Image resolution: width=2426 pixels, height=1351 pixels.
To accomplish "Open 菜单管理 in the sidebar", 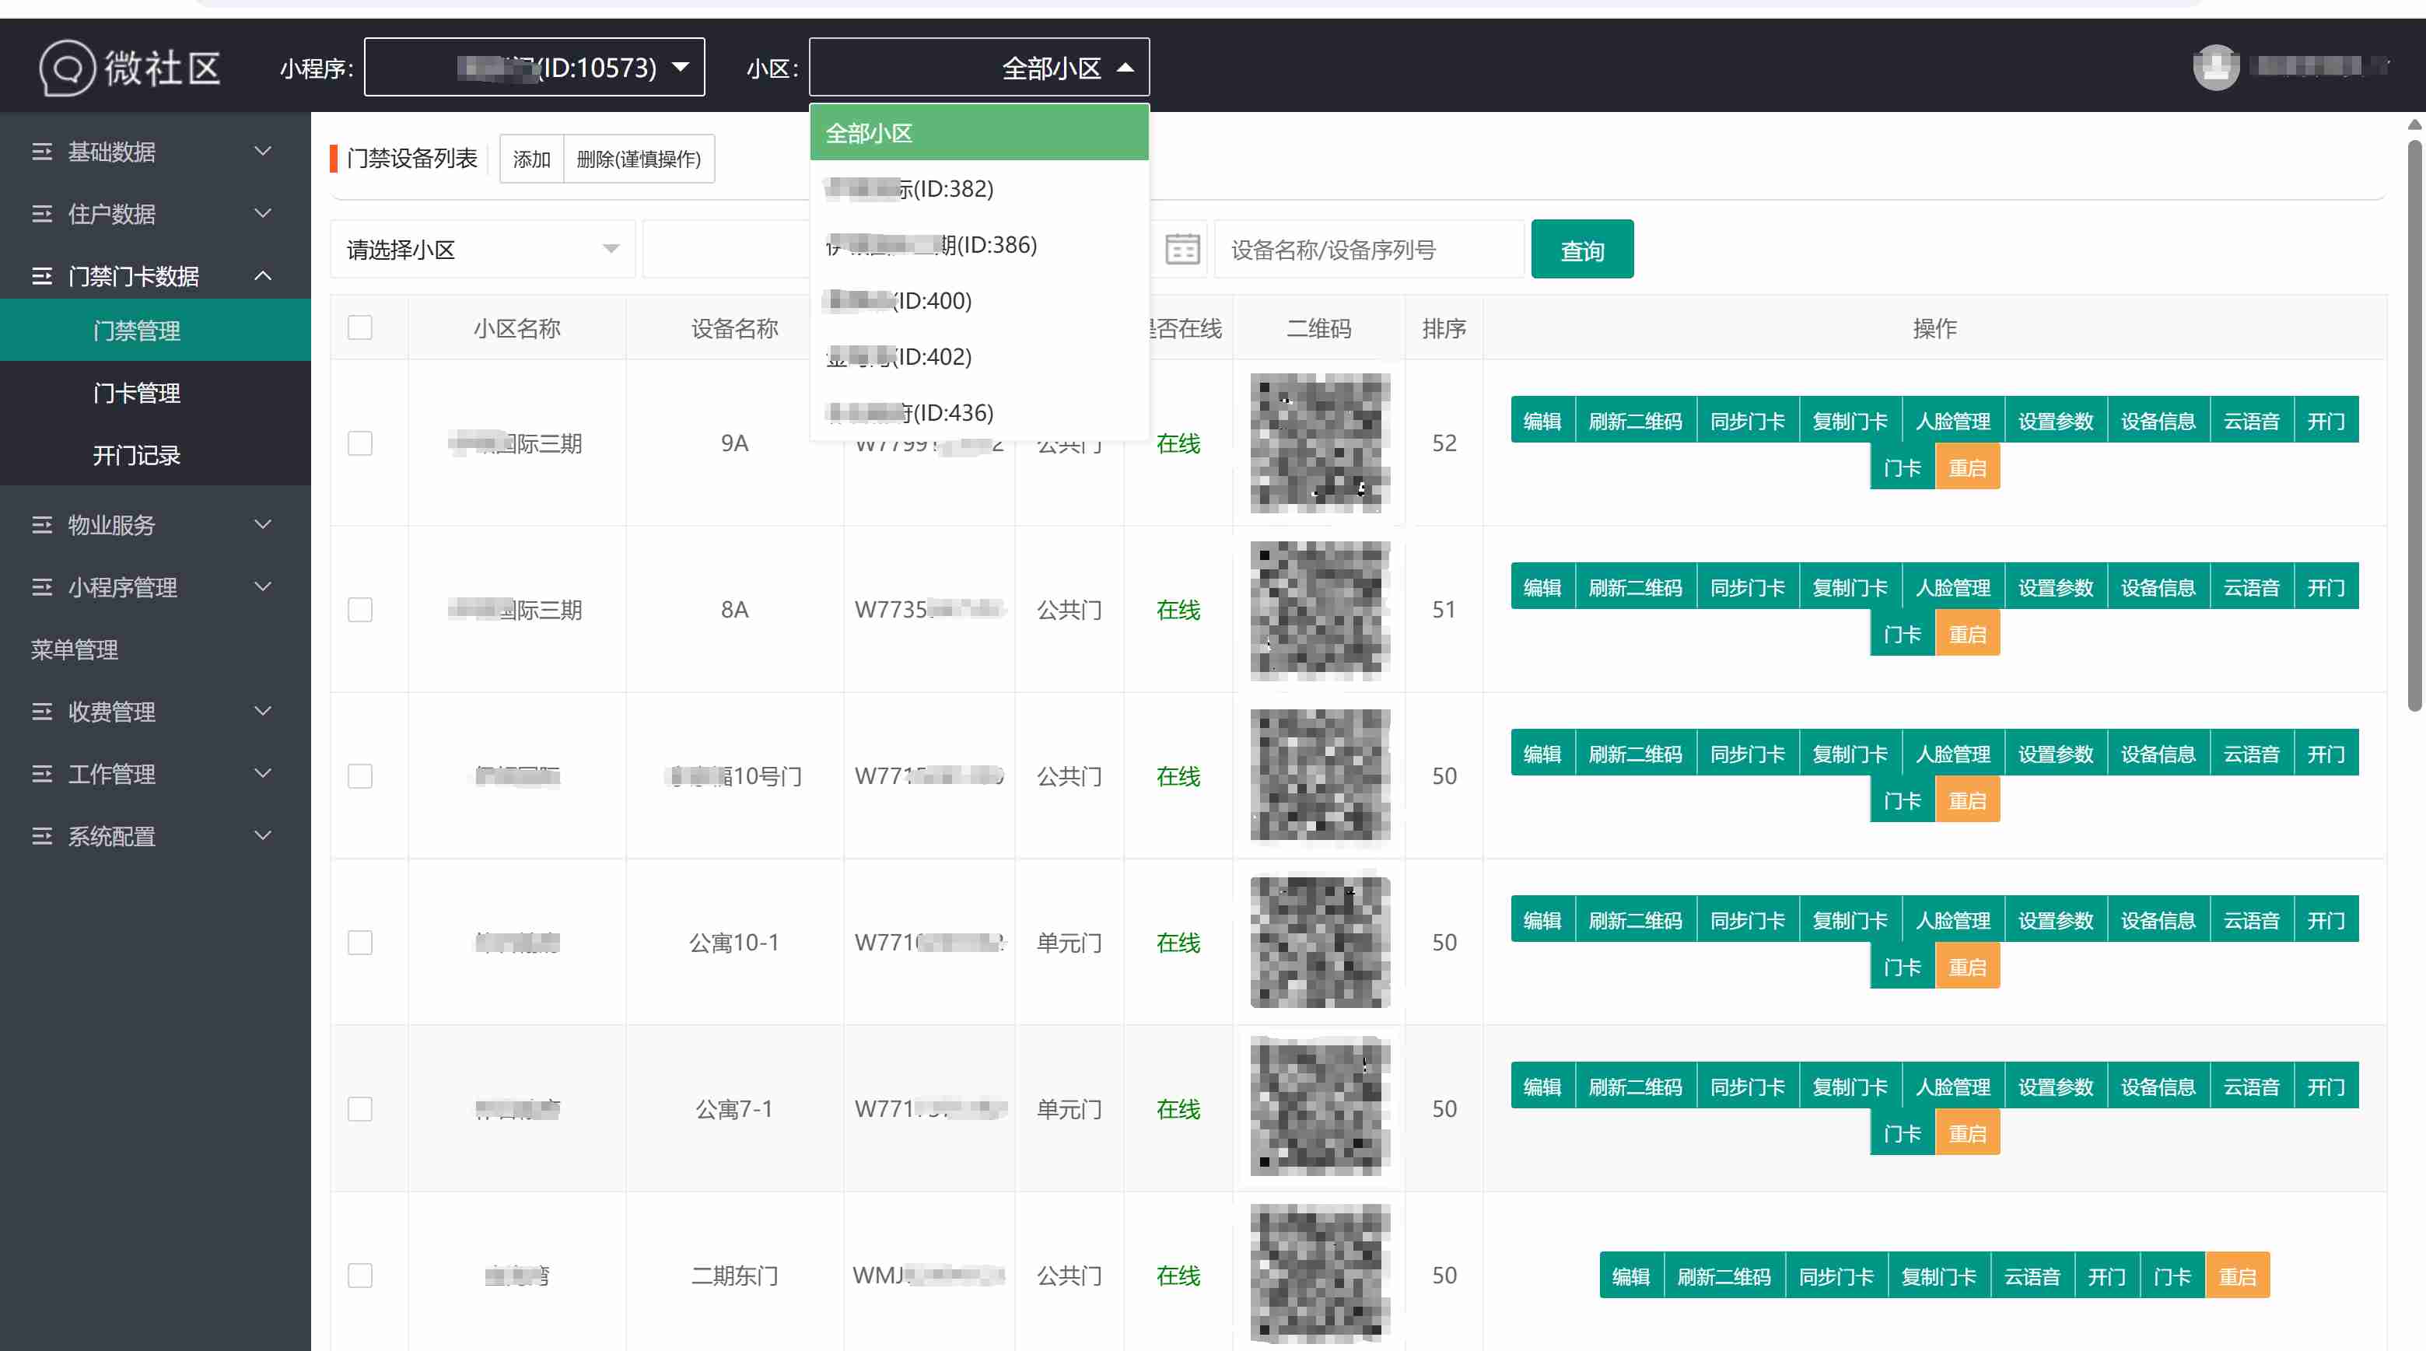I will click(x=156, y=649).
